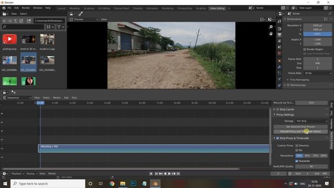Open the proxy Storage dropdown
This screenshot has height=188, width=334.
(x=312, y=121)
